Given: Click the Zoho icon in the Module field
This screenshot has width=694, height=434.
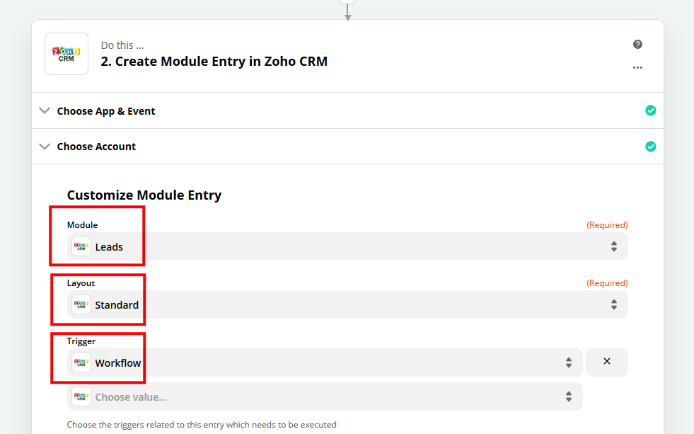Looking at the screenshot, I should 81,246.
